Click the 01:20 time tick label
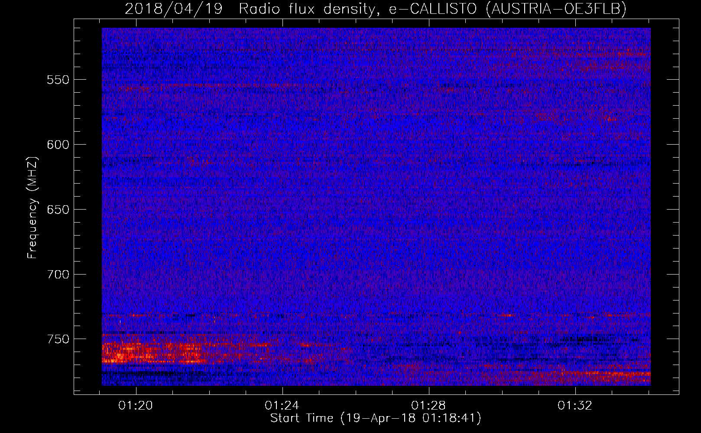 (136, 406)
